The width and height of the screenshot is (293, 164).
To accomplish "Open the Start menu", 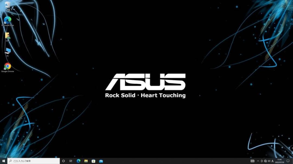I will [3, 161].
